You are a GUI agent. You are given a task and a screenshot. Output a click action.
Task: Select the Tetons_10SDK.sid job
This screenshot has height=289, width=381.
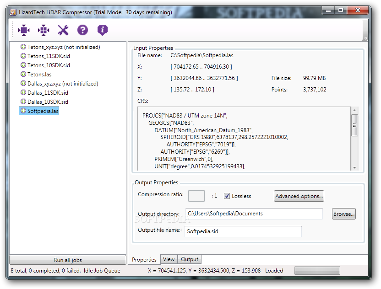[x=49, y=65]
